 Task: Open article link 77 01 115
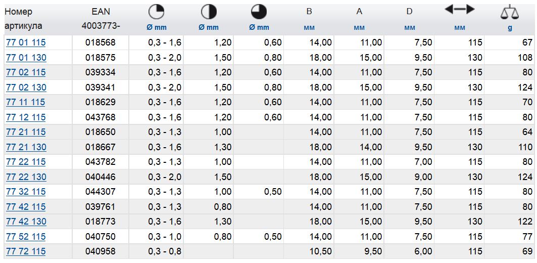tap(25, 42)
